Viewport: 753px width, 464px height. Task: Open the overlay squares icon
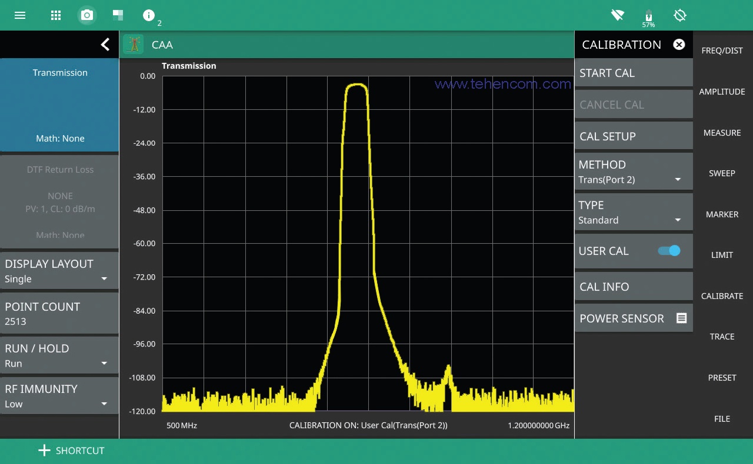[x=118, y=15]
